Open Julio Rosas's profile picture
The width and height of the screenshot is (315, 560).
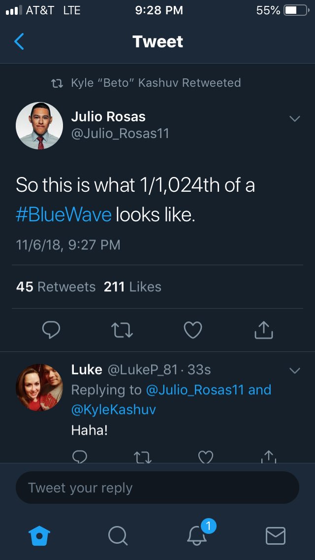[39, 126]
